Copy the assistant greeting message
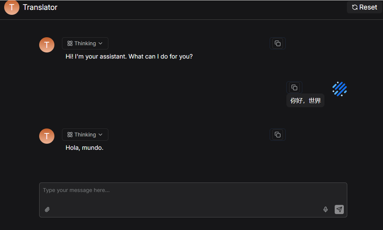This screenshot has height=230, width=383. (x=278, y=43)
